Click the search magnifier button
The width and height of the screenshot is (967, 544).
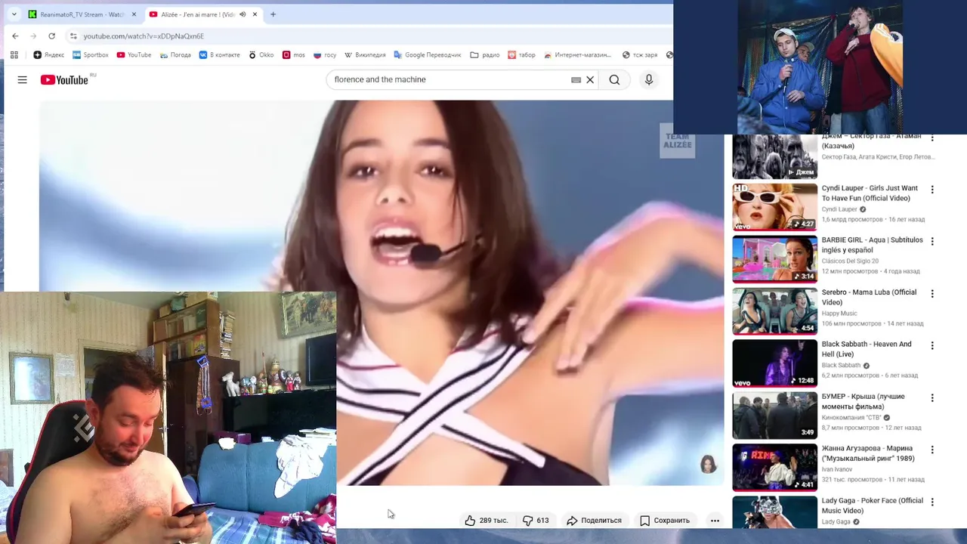coord(615,79)
